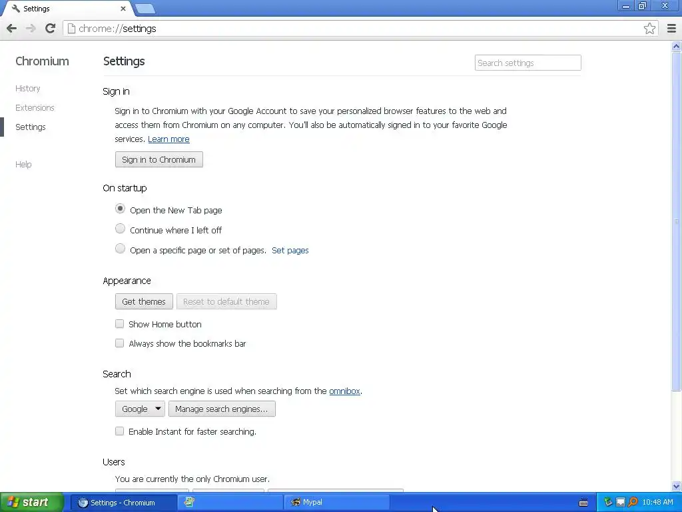Click the Chromium title in sidebar
682x512 pixels.
42,61
